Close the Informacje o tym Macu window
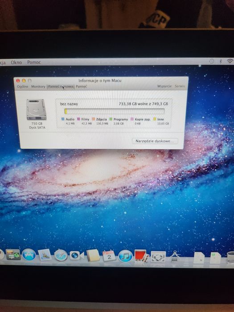 [x=18, y=81]
